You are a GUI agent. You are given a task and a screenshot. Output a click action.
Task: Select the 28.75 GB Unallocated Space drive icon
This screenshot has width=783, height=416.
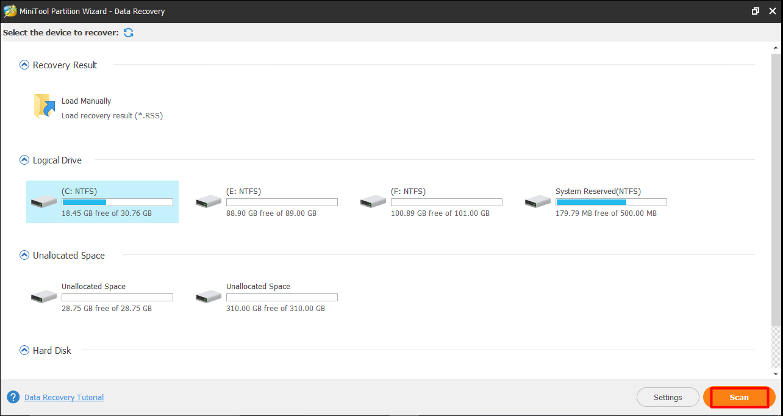[44, 296]
